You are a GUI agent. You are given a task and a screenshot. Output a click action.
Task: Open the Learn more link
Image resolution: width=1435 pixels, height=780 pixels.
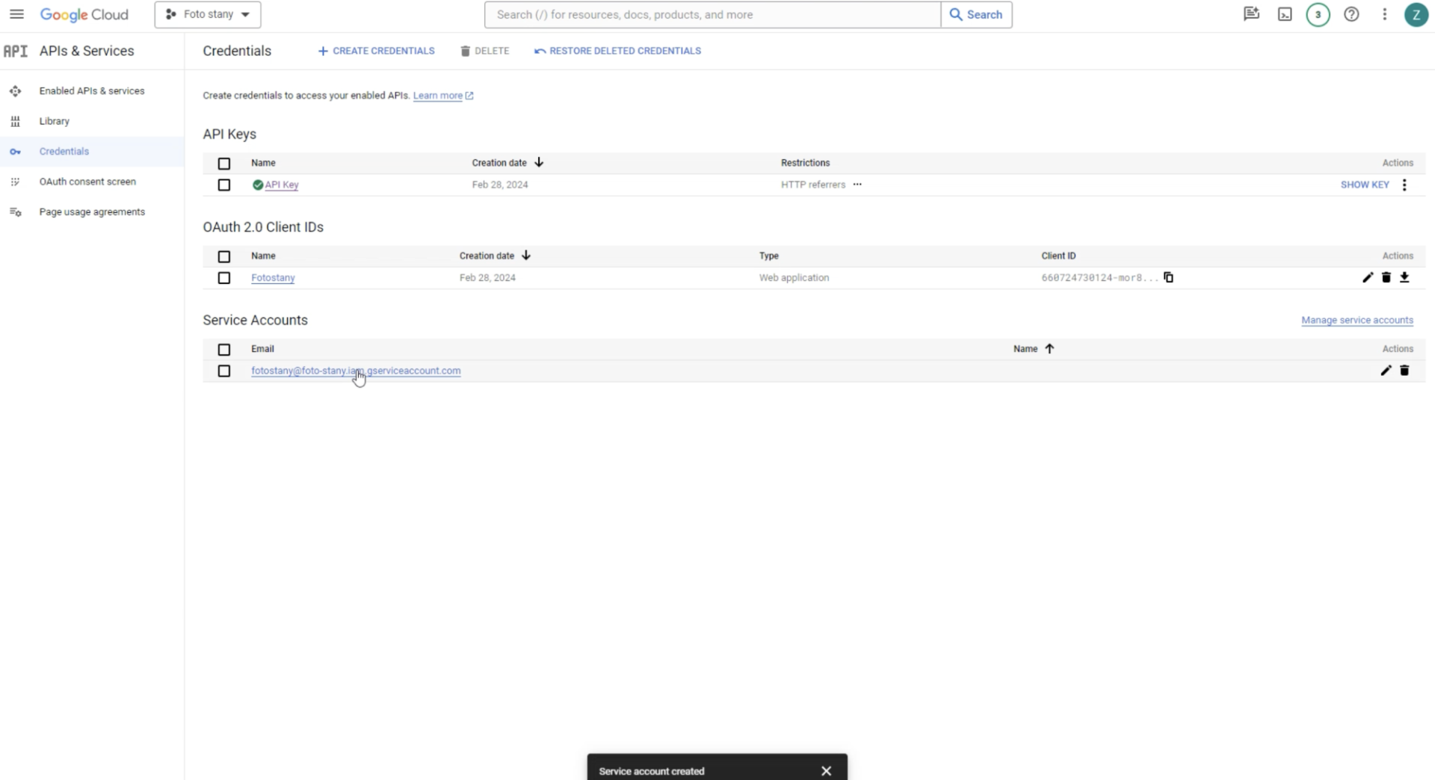coord(442,96)
